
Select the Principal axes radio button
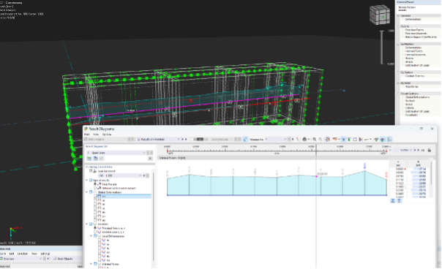(95, 228)
